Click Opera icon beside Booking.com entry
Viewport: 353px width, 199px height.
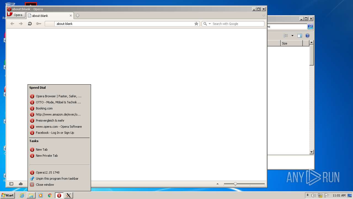pos(32,108)
